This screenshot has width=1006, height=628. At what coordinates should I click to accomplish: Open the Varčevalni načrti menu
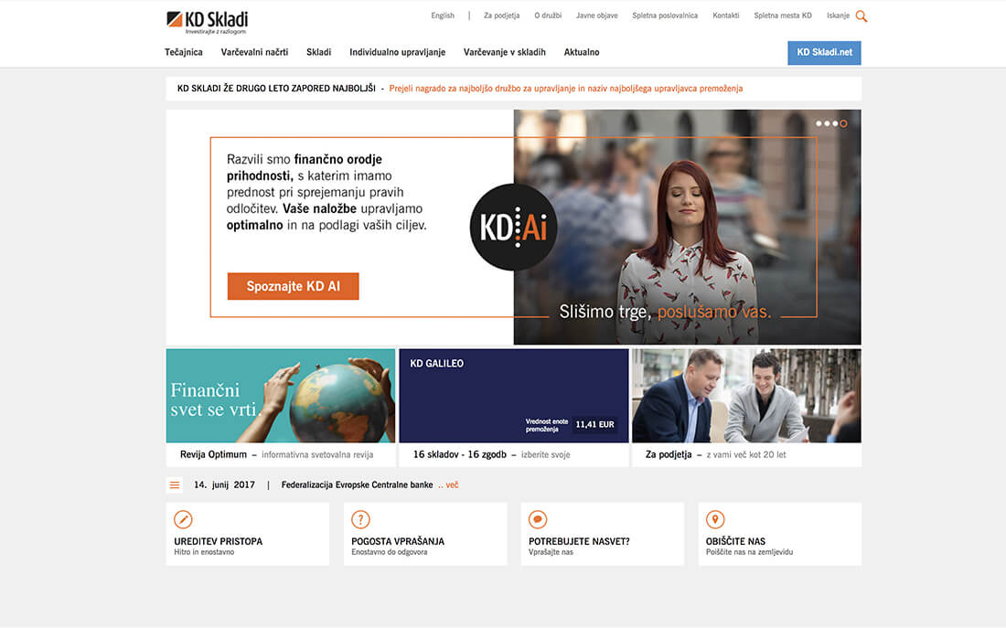coord(254,52)
